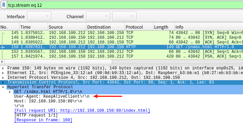Click the Source column header
243x129 pixels.
click(x=67, y=27)
